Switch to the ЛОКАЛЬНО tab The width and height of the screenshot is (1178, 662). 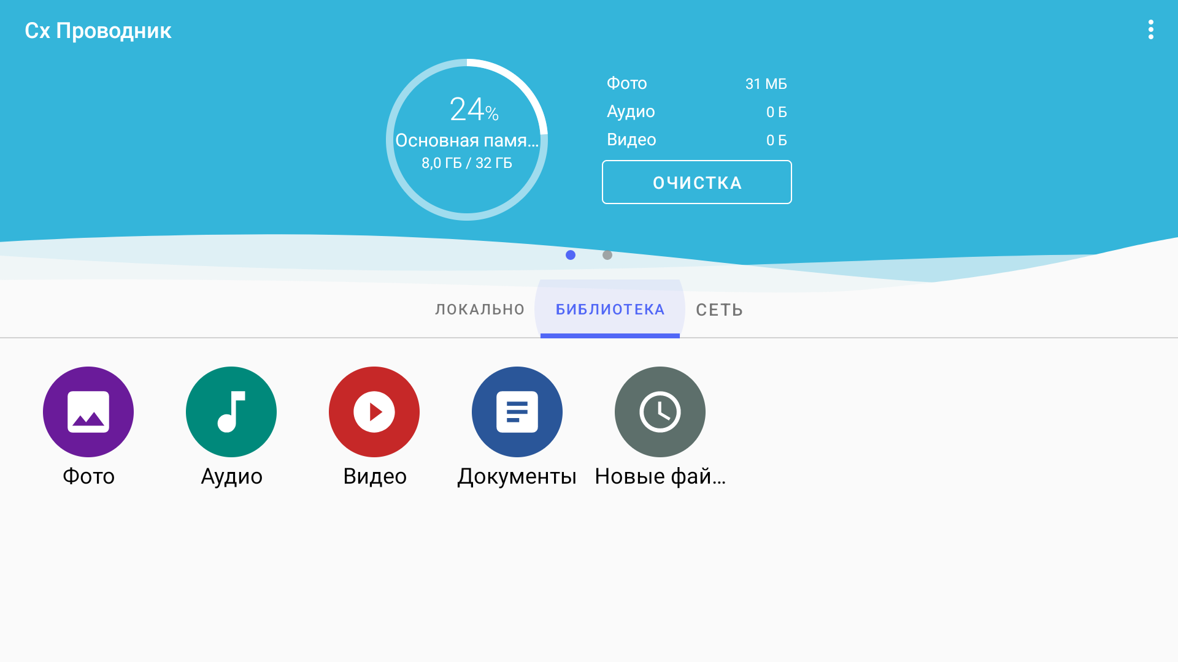(x=480, y=310)
